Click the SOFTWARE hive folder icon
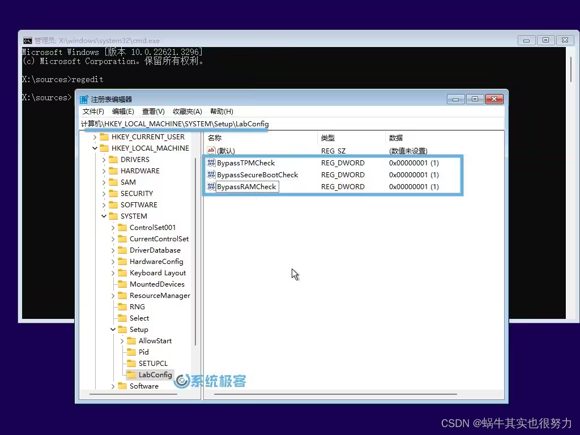The height and width of the screenshot is (435, 580). coord(113,205)
